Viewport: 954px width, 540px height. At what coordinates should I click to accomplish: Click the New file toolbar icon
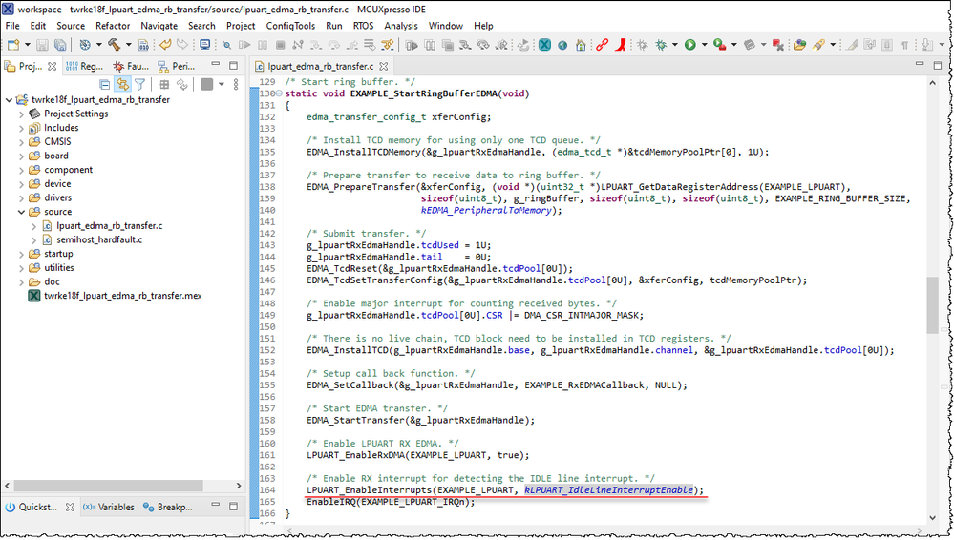tap(12, 45)
